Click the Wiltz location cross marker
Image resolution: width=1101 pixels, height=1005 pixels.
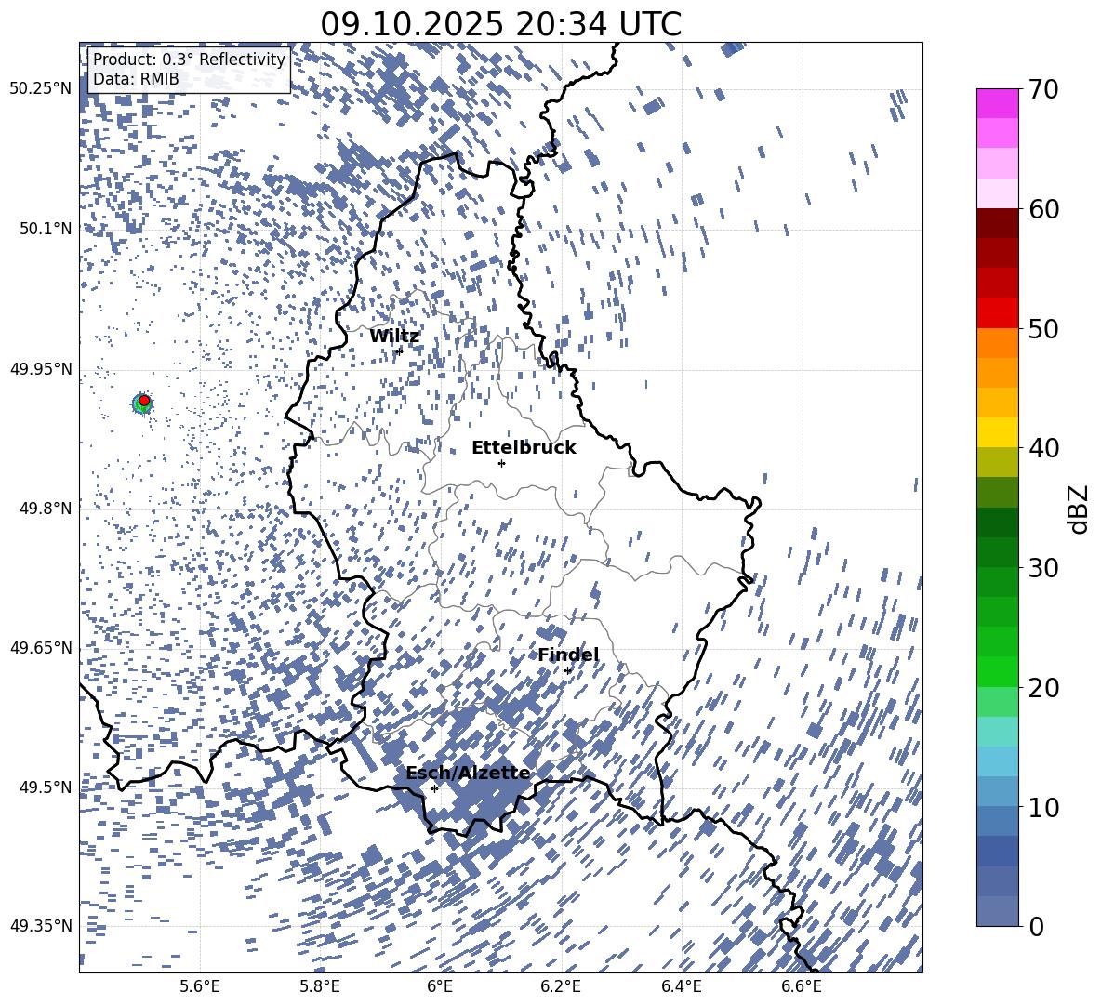[400, 350]
